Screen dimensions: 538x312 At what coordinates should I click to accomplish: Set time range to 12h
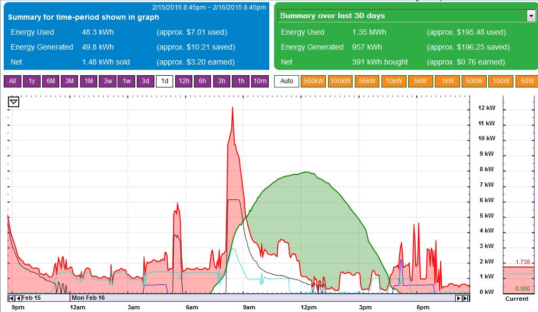(184, 81)
